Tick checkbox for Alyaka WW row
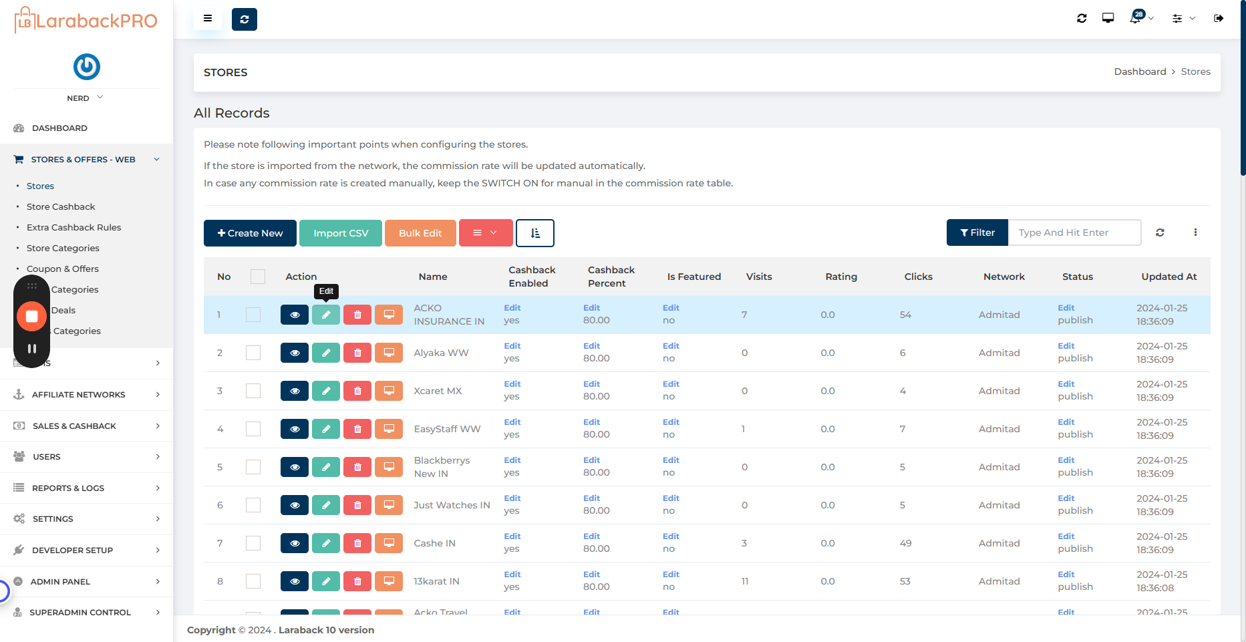The height and width of the screenshot is (642, 1246). (253, 353)
